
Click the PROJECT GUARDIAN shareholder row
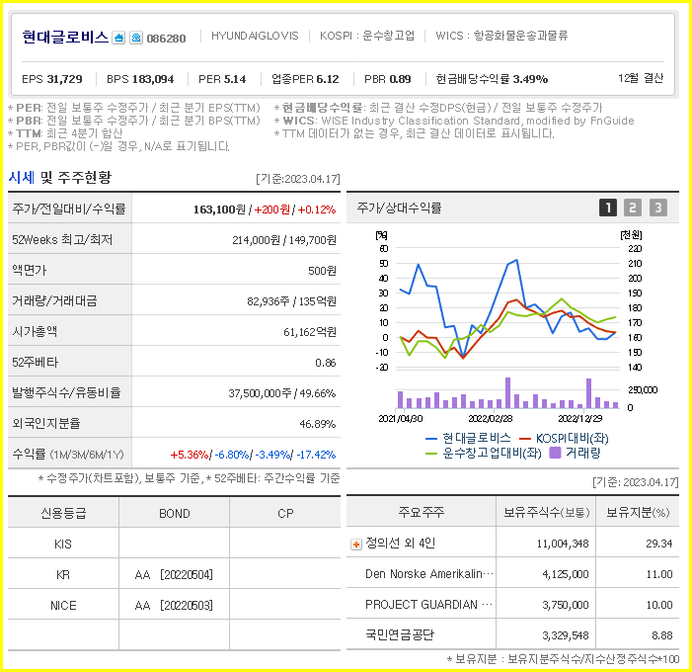coord(512,605)
